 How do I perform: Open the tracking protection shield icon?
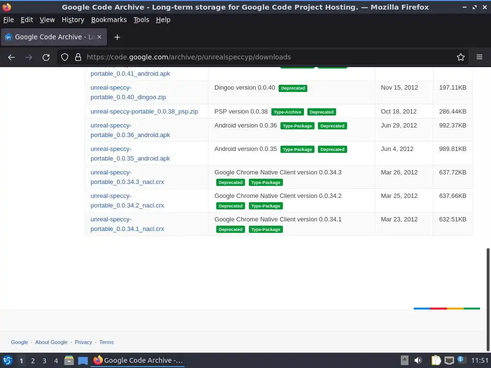[65, 57]
